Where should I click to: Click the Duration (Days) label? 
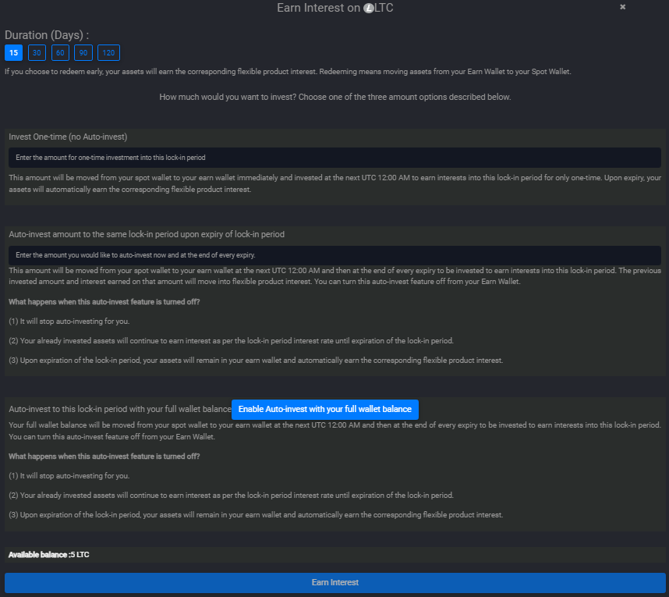pos(47,35)
